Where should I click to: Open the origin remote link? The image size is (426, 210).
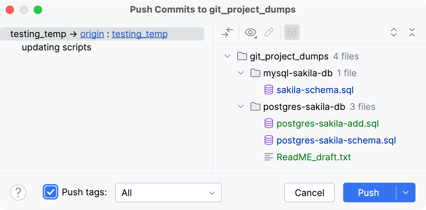92,34
